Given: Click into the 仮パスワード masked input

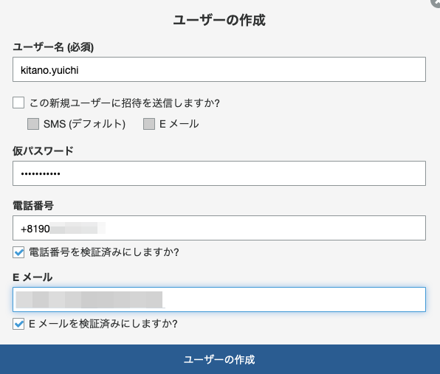Looking at the screenshot, I should point(219,173).
